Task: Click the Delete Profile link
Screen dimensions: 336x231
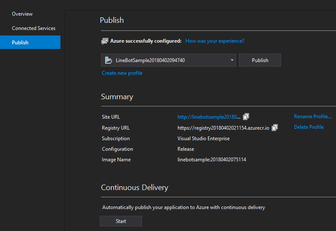Action: pyautogui.click(x=309, y=127)
